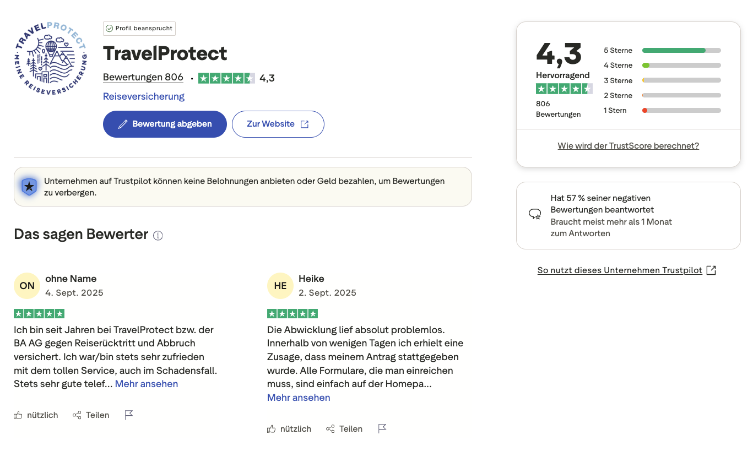Click the "Bewertung abgeben" button
Image resolution: width=753 pixels, height=451 pixels.
pos(165,124)
